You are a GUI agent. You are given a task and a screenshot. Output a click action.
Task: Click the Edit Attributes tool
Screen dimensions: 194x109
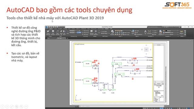tap(139, 35)
